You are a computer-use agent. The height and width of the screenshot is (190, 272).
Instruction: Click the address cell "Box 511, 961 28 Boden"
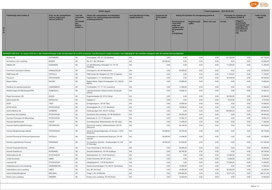click(107, 61)
